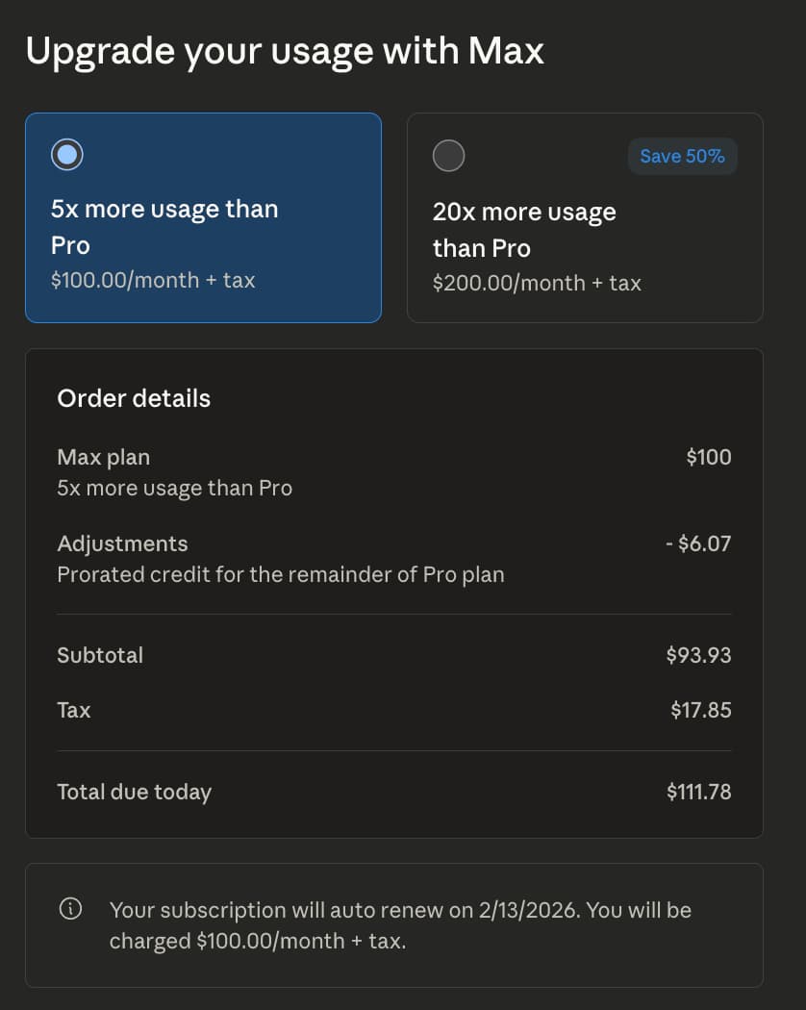This screenshot has width=806, height=1010.
Task: Click the Max plan line item
Action: pyautogui.click(x=104, y=457)
